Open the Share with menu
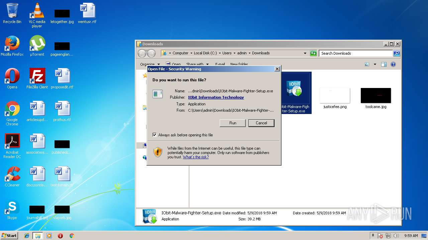Viewport: 428px width, 240px height. coord(197,64)
